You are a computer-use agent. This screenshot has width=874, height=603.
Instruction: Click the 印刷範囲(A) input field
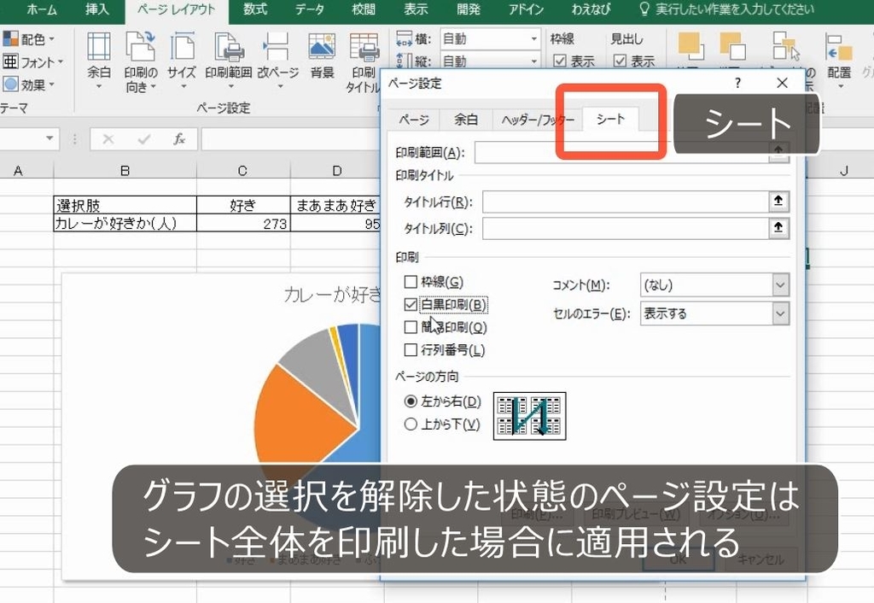point(621,152)
